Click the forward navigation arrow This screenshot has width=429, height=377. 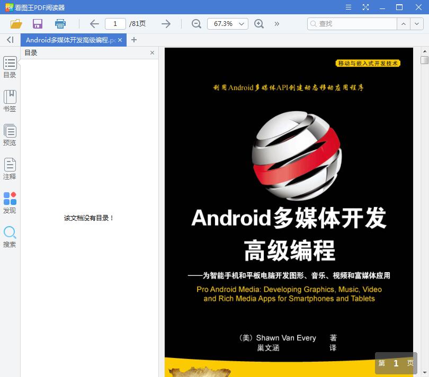click(166, 24)
